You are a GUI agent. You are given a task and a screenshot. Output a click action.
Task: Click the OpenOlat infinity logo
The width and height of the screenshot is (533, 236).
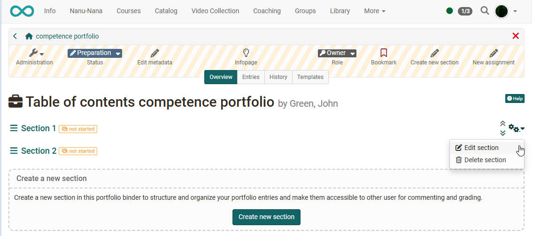pos(22,11)
